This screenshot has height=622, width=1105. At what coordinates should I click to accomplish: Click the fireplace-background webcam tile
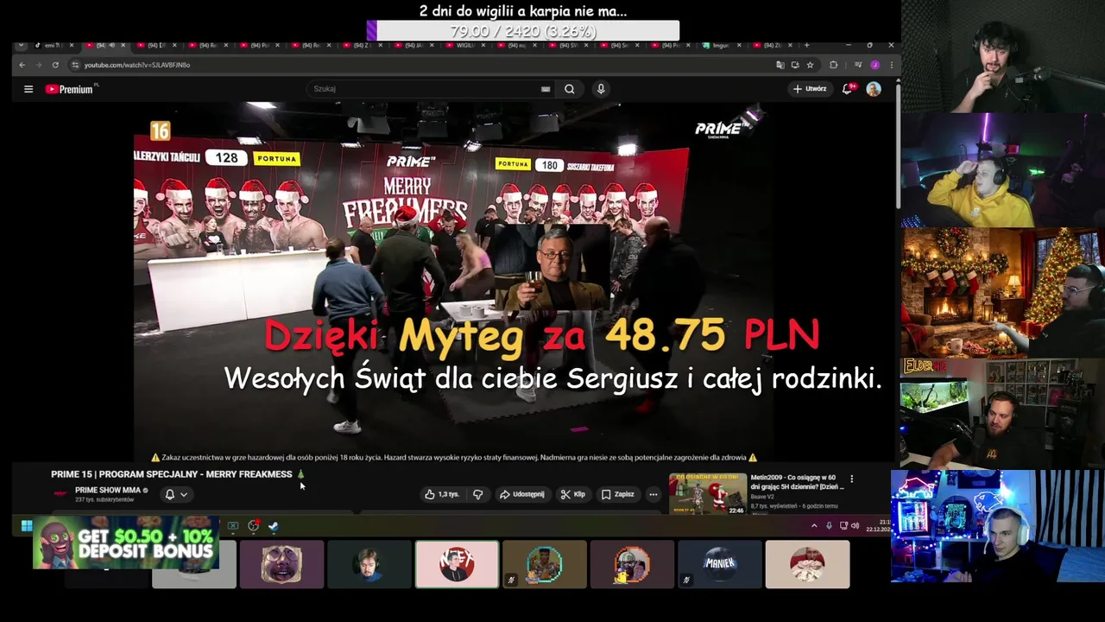(x=1002, y=293)
